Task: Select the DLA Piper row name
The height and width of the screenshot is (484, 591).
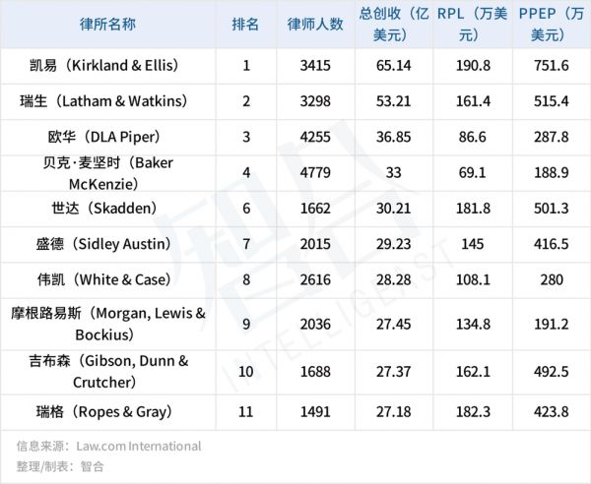Action: (108, 137)
